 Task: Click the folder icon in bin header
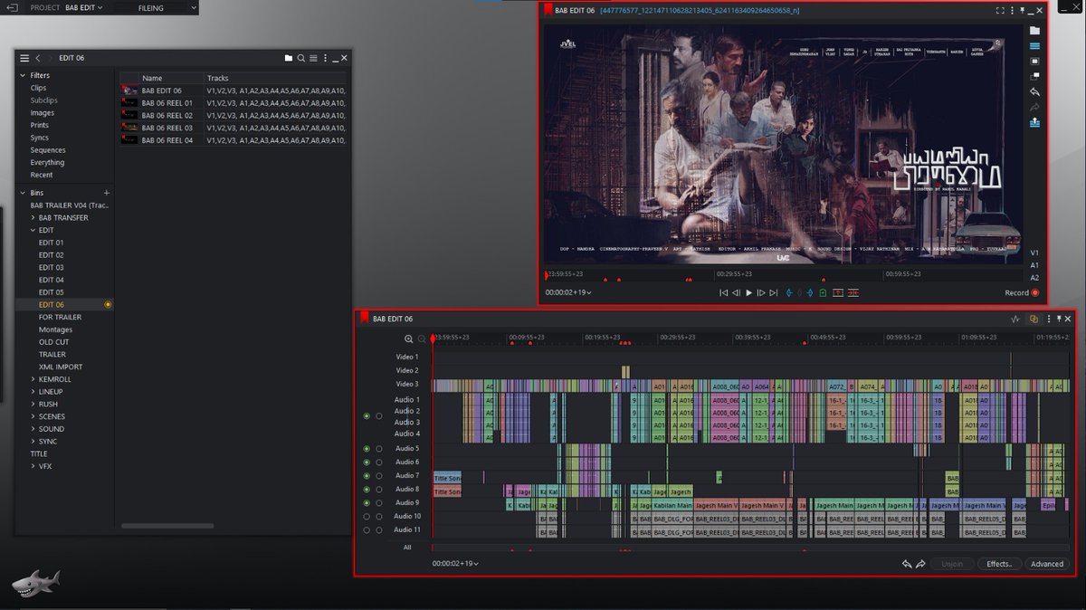coord(289,58)
